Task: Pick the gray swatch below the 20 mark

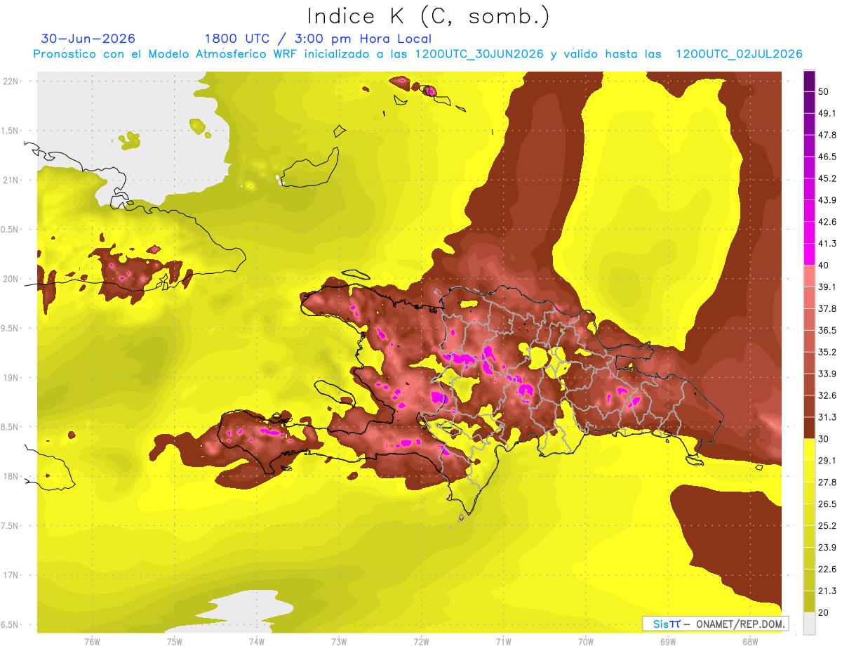Action: tap(809, 623)
